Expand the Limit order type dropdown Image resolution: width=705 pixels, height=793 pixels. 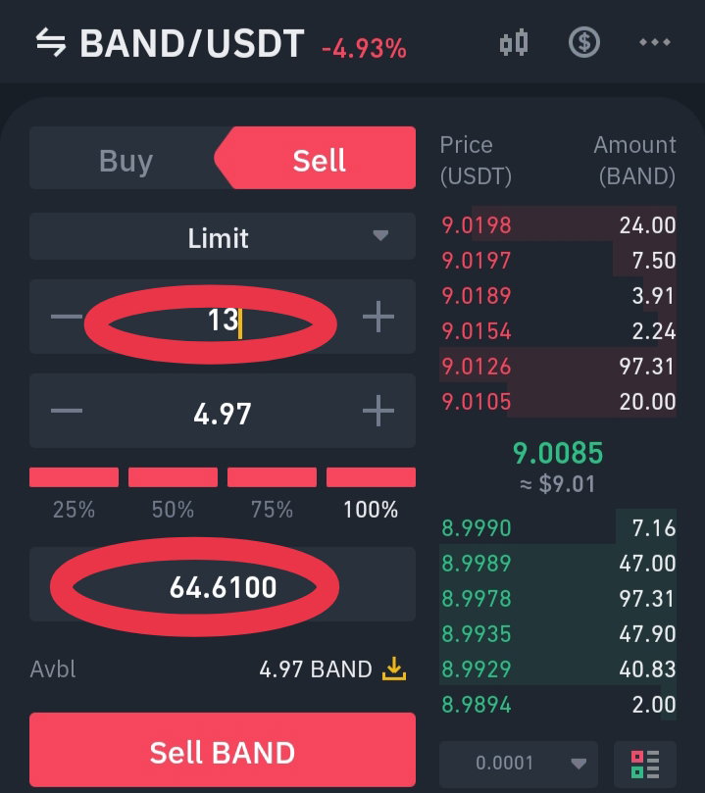[223, 236]
